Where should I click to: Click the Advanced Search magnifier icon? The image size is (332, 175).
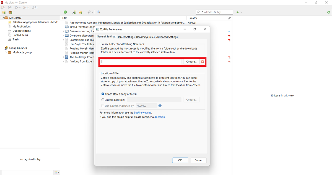98,12
